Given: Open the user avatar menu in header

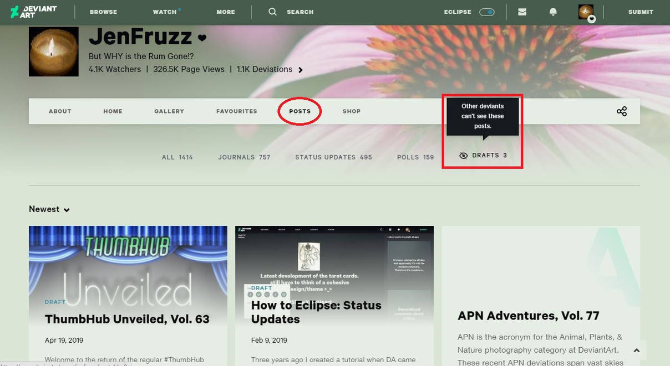Looking at the screenshot, I should (x=586, y=12).
